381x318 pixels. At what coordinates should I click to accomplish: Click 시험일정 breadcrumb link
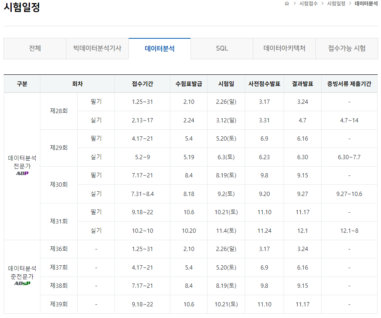point(336,3)
